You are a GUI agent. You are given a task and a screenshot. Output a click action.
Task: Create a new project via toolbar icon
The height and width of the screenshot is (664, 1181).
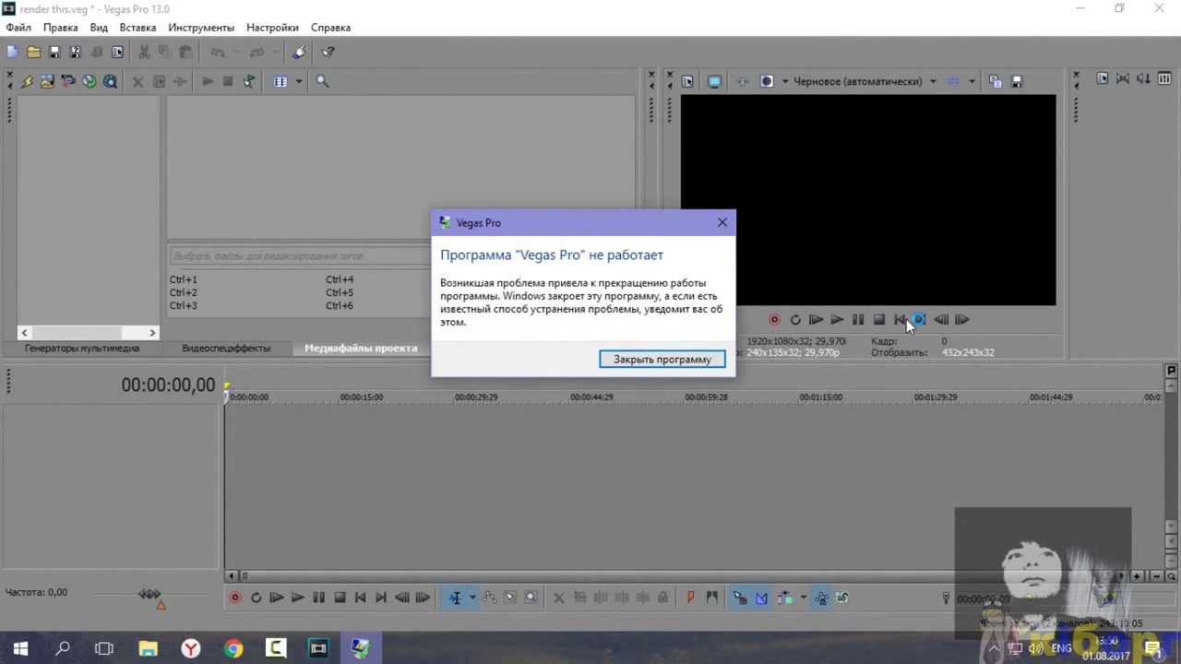(12, 53)
